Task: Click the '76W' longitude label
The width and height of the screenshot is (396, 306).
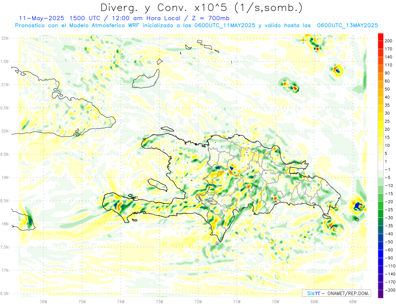Action: (43, 301)
